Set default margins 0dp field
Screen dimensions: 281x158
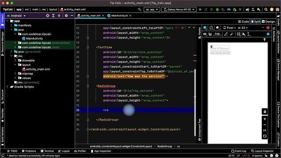point(217,34)
